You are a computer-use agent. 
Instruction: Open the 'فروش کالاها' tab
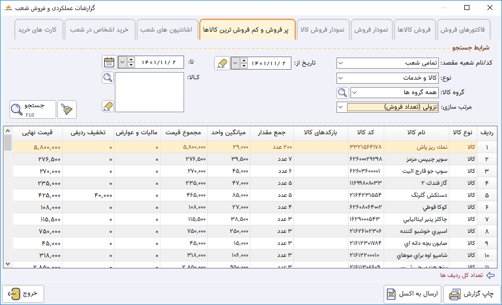(414, 30)
